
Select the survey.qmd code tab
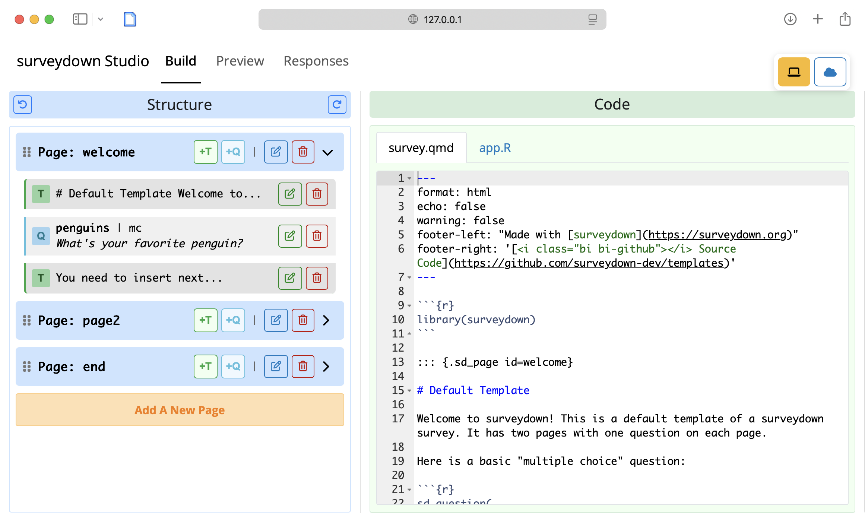pyautogui.click(x=421, y=148)
